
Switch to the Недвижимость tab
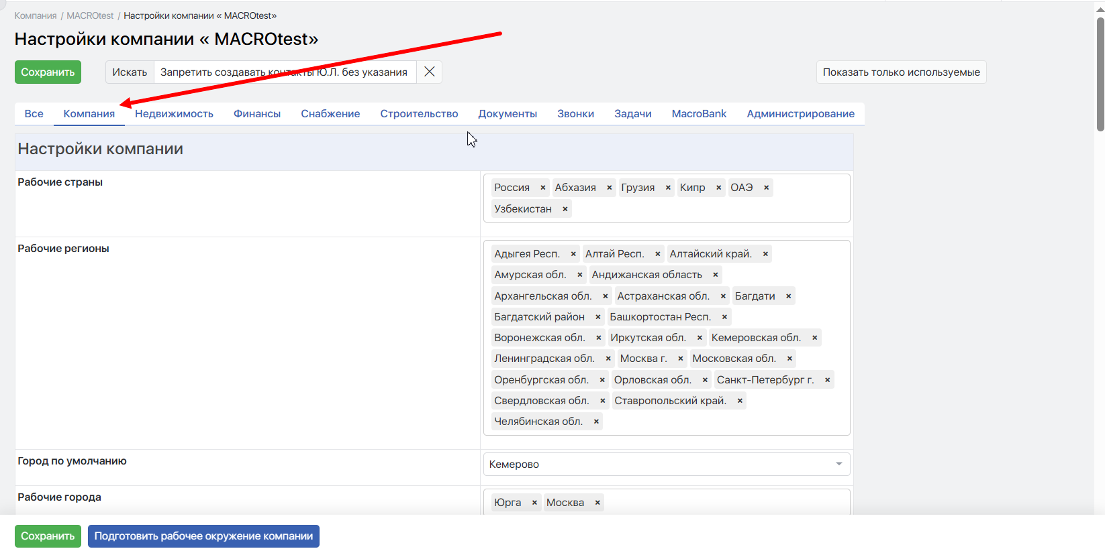pyautogui.click(x=174, y=114)
